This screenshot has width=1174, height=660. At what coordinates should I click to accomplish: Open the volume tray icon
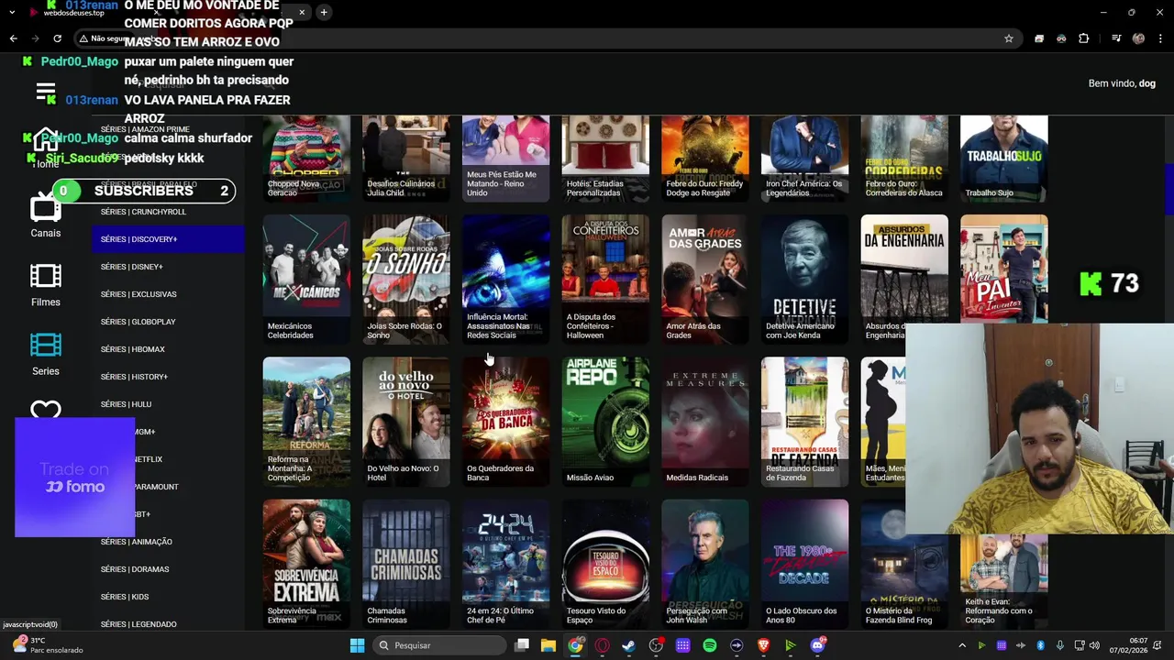[1095, 645]
